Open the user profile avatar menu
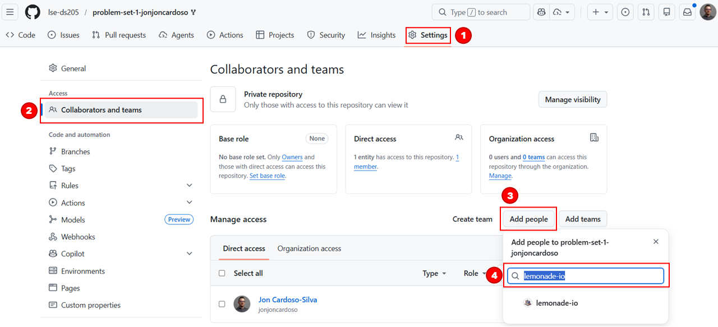Viewport: 718px width, 327px height. [707, 12]
